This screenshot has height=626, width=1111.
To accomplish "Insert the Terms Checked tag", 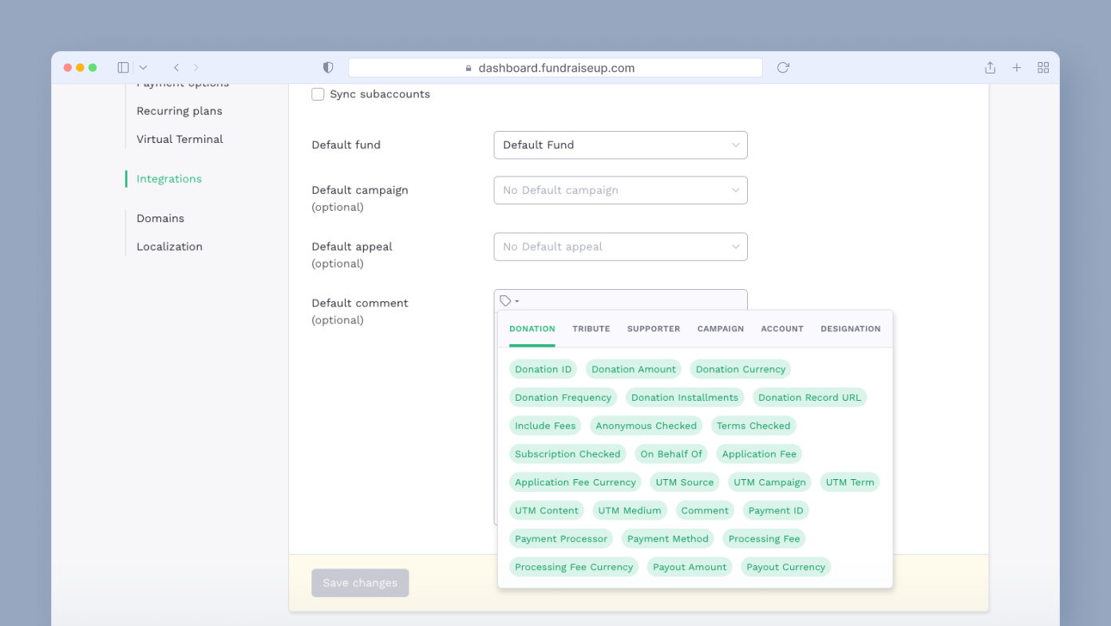I will tap(753, 426).
